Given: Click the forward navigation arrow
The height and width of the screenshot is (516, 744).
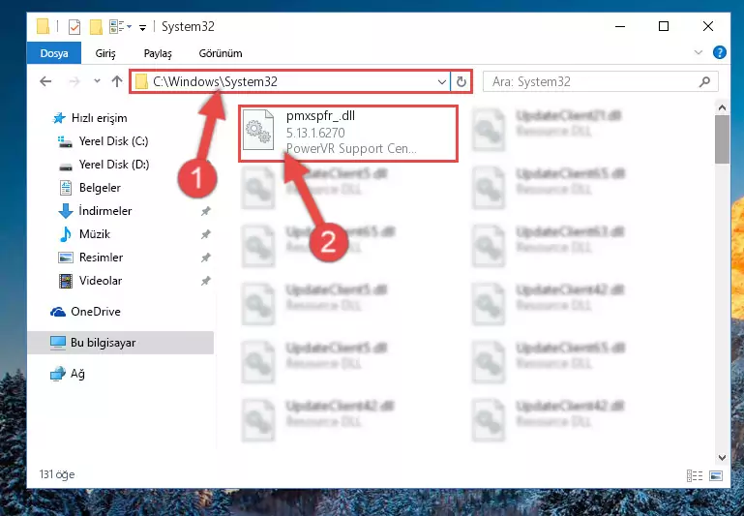Looking at the screenshot, I should pos(74,81).
